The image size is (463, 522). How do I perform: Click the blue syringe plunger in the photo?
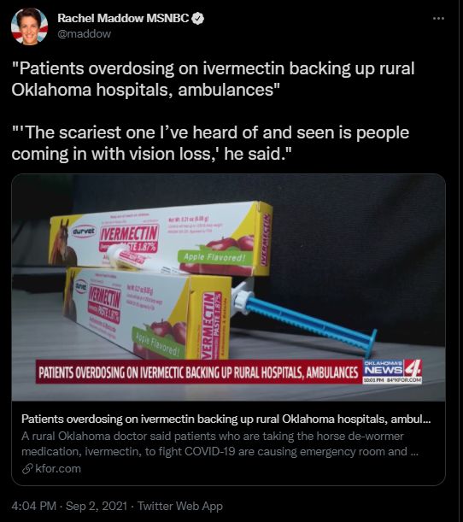coord(310,321)
